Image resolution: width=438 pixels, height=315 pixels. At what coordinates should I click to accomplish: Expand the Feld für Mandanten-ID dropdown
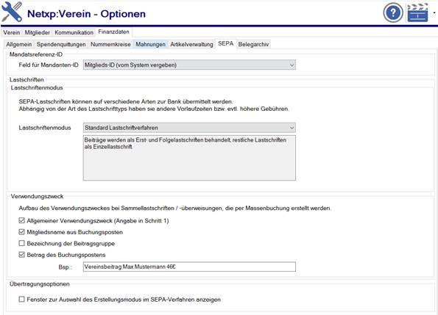click(x=189, y=65)
